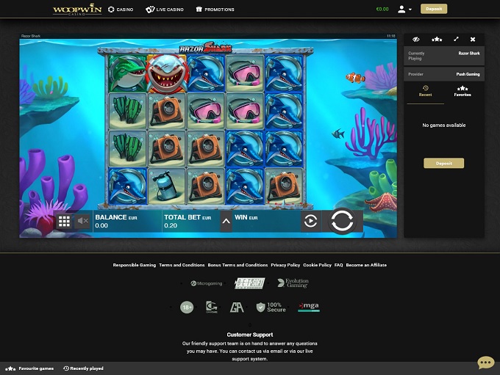Click the Deposit button in the header
The width and height of the screenshot is (500, 375).
click(x=433, y=10)
